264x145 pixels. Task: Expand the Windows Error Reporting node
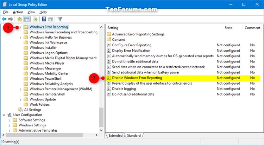[20, 27]
